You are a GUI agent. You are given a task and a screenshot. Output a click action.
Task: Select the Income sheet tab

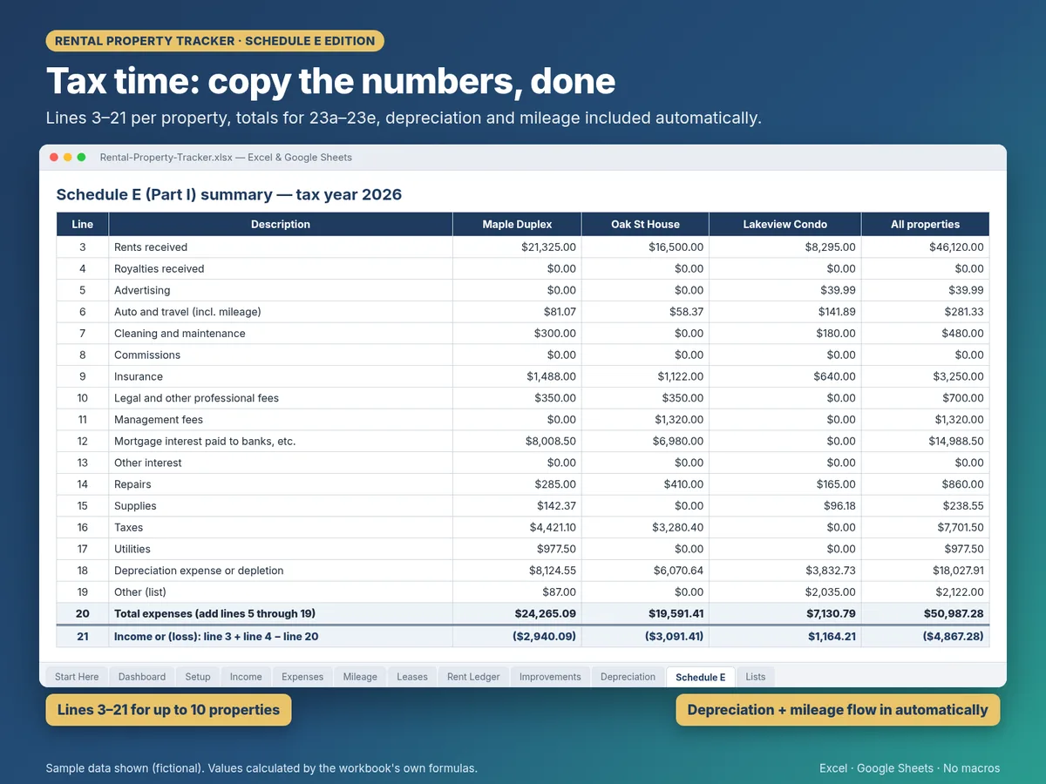coord(246,677)
